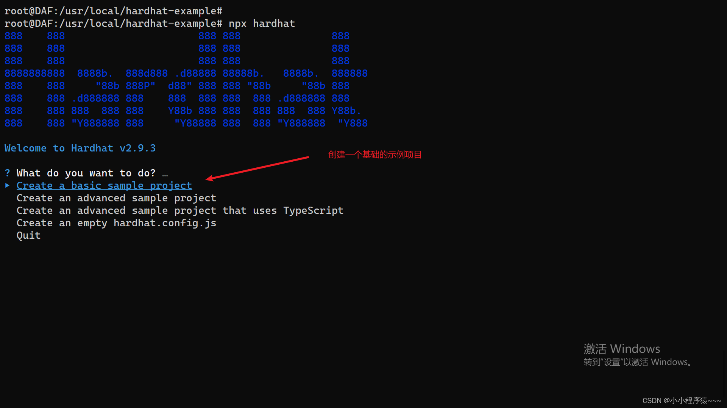
Task: Pick the advanced sample project using TypeScript
Action: click(x=180, y=210)
